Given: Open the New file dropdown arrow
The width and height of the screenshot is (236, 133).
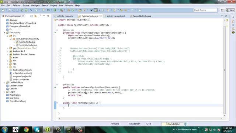Looking at the screenshot, I should (x=6, y=10).
